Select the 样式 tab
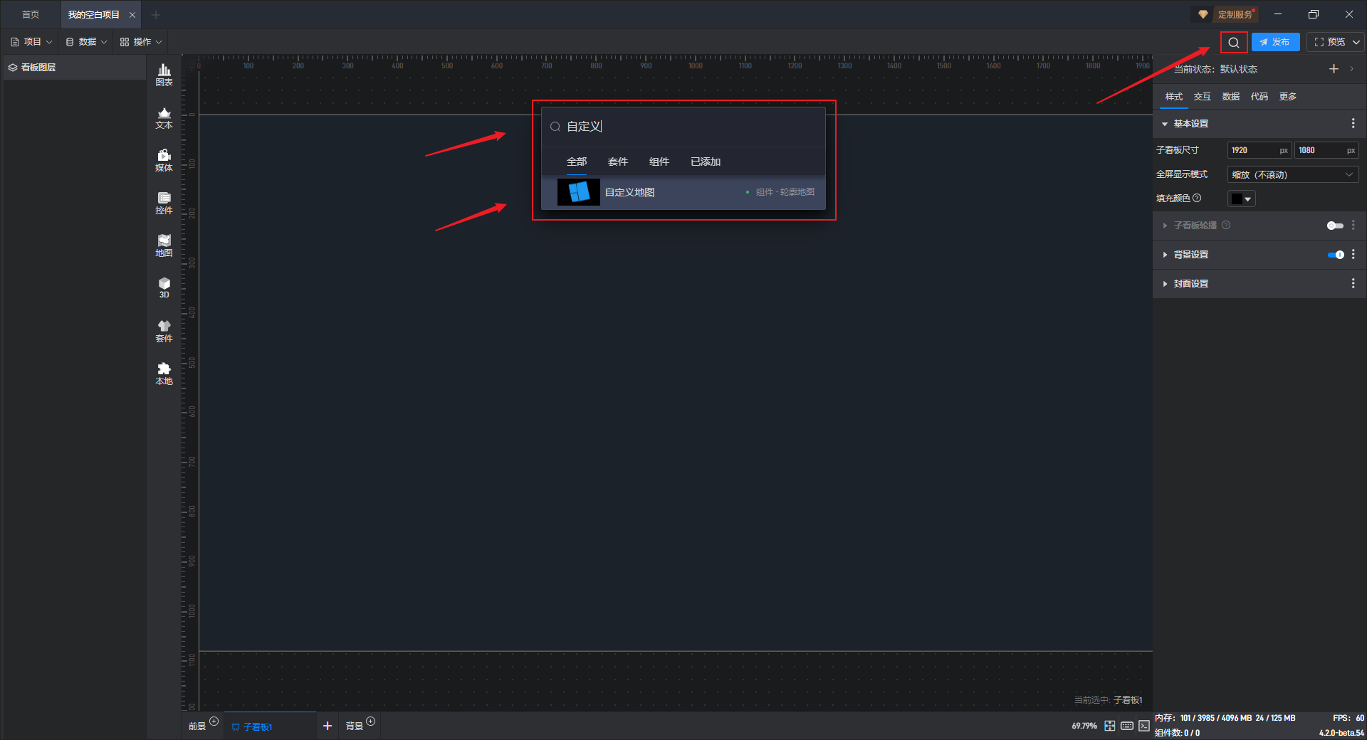Screen dimensions: 1367x740 click(1173, 97)
